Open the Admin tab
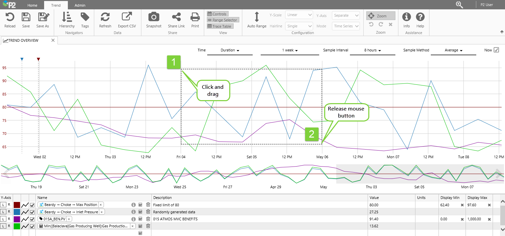 [x=80, y=5]
